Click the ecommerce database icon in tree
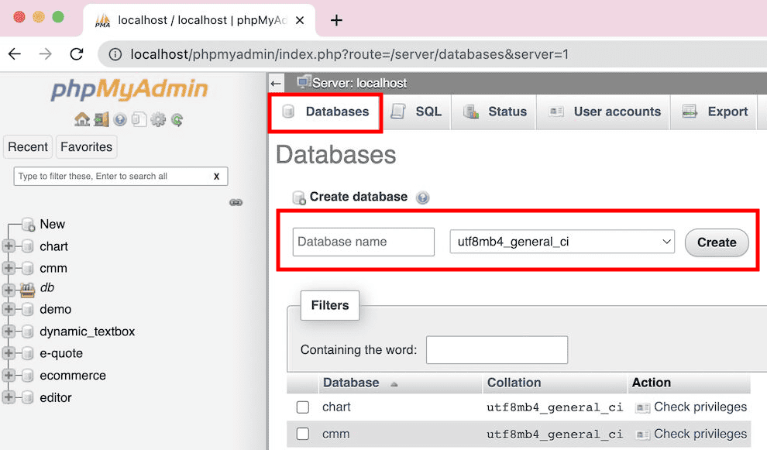The image size is (767, 450). pos(28,375)
